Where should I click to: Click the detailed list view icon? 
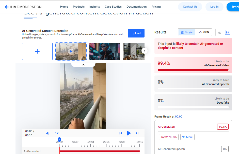(228, 32)
